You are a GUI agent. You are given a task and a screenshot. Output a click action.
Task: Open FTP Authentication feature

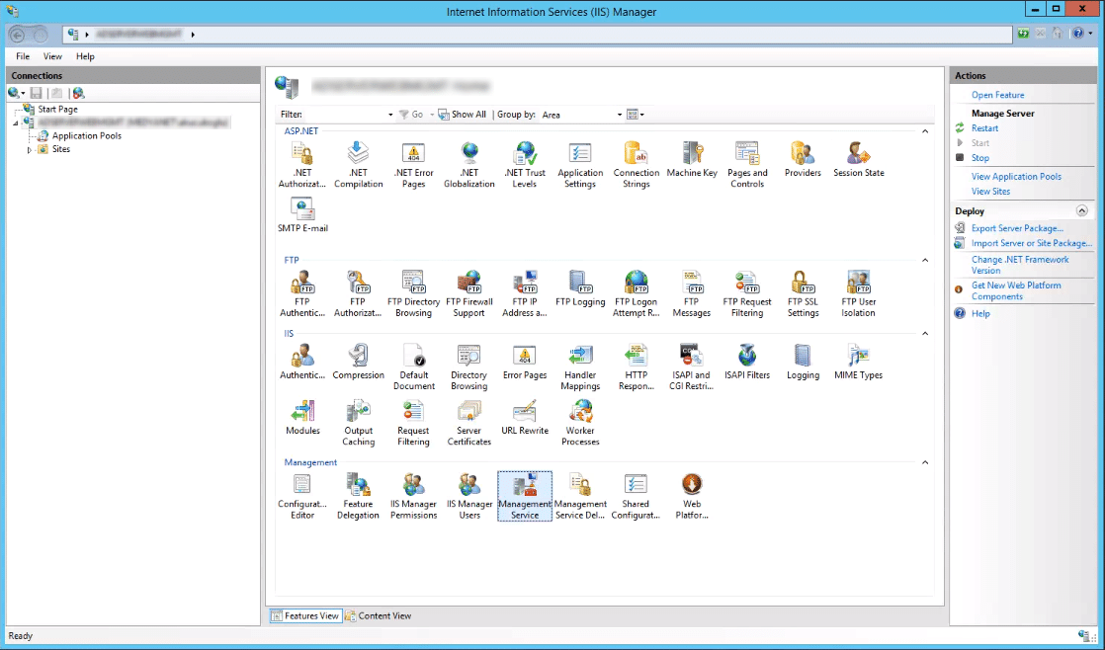pos(302,294)
